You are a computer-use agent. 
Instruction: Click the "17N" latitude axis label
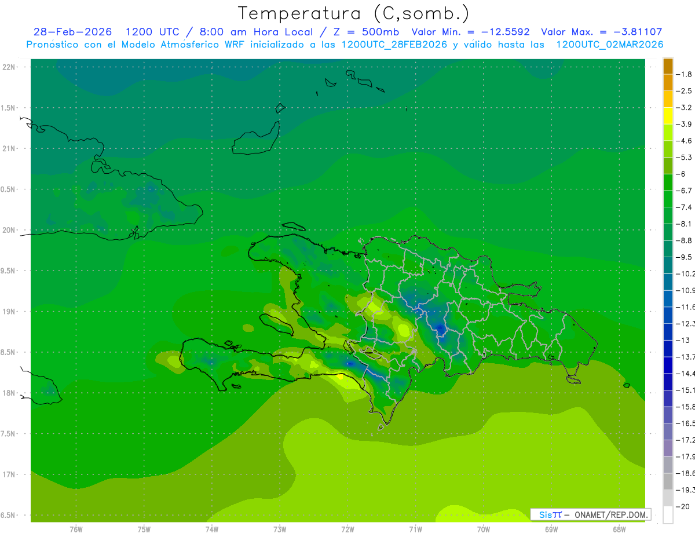[9, 474]
